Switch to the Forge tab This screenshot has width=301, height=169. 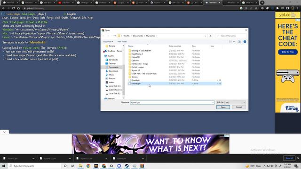click(x=50, y=18)
